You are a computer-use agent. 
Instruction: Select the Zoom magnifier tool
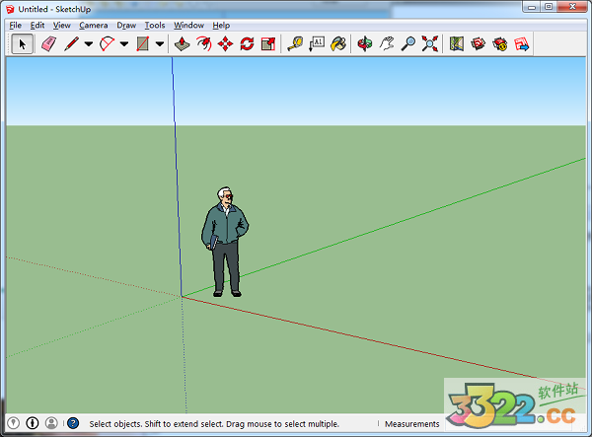tap(408, 44)
